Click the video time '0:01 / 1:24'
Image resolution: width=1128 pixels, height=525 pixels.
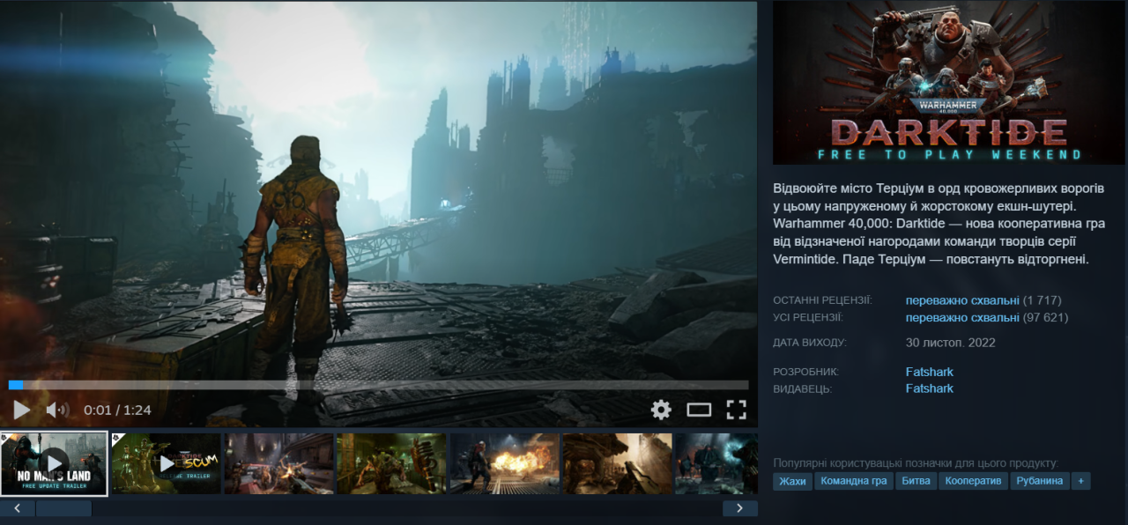pyautogui.click(x=117, y=410)
